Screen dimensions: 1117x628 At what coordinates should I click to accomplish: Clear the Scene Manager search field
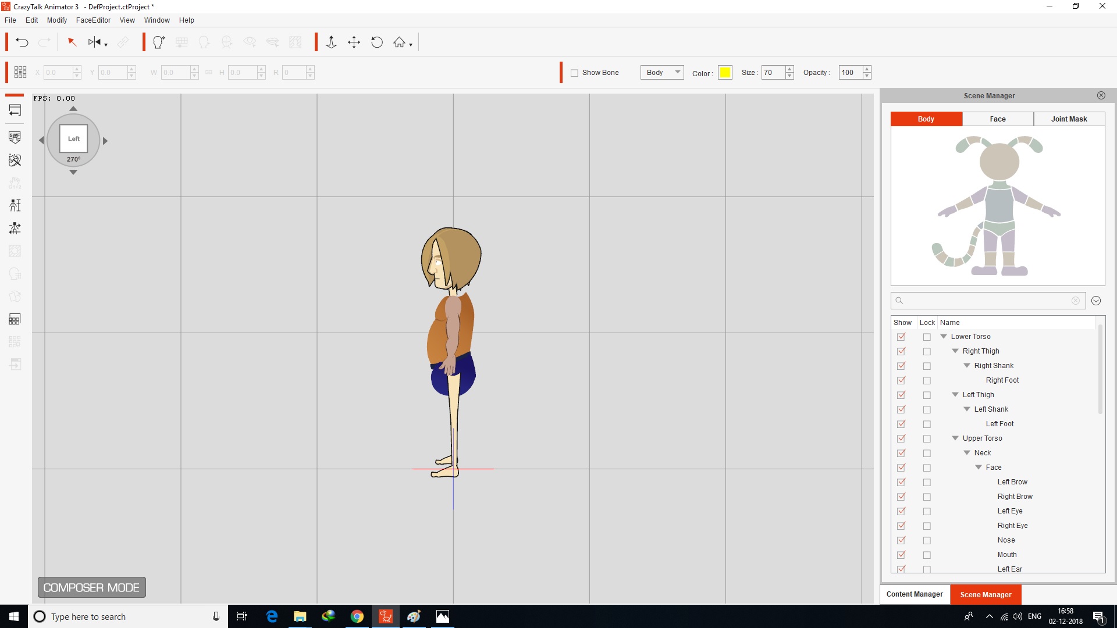coord(1076,301)
